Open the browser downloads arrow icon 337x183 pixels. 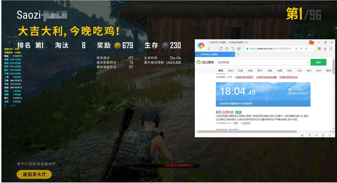click(325, 49)
